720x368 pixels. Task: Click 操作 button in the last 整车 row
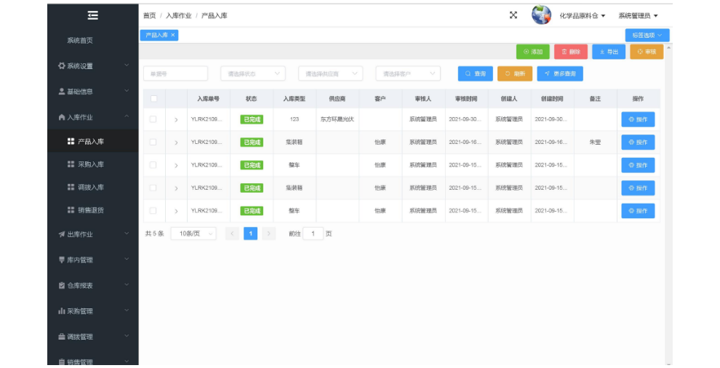click(x=638, y=211)
